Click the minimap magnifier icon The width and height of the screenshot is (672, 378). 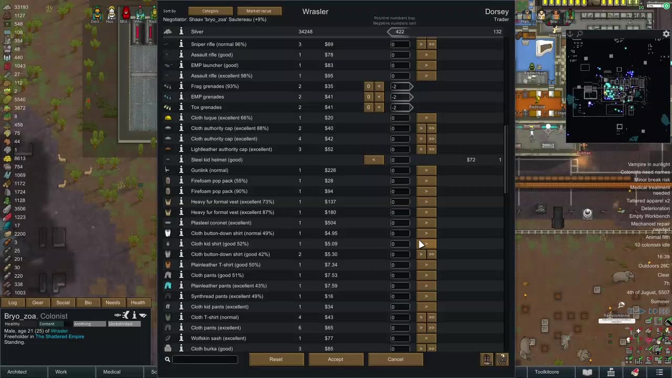(580, 34)
